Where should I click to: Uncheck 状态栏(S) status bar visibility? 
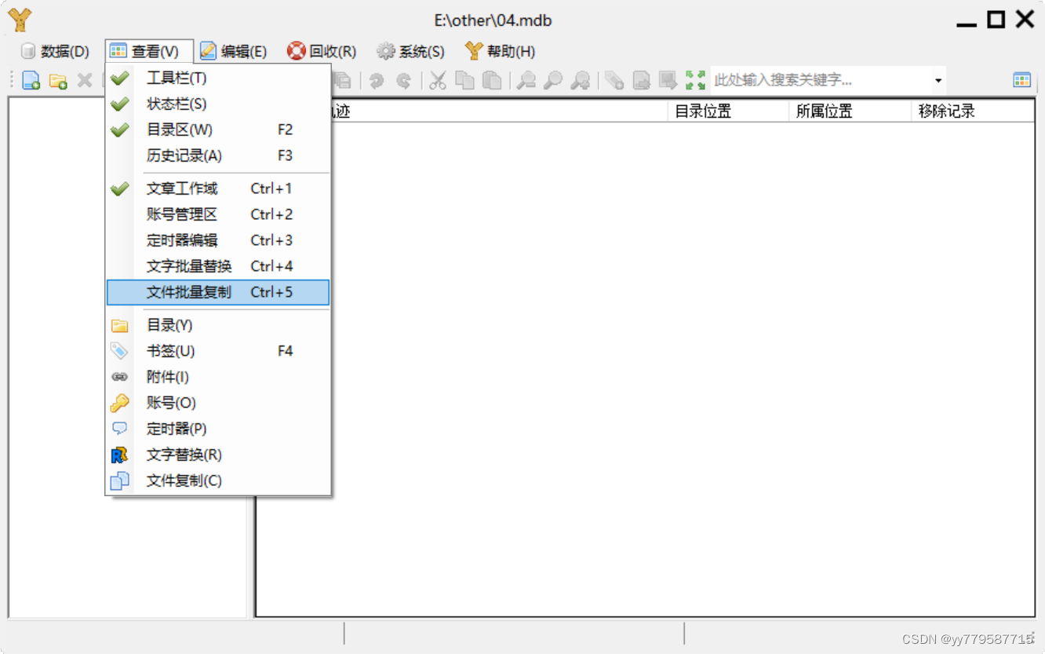coord(218,104)
